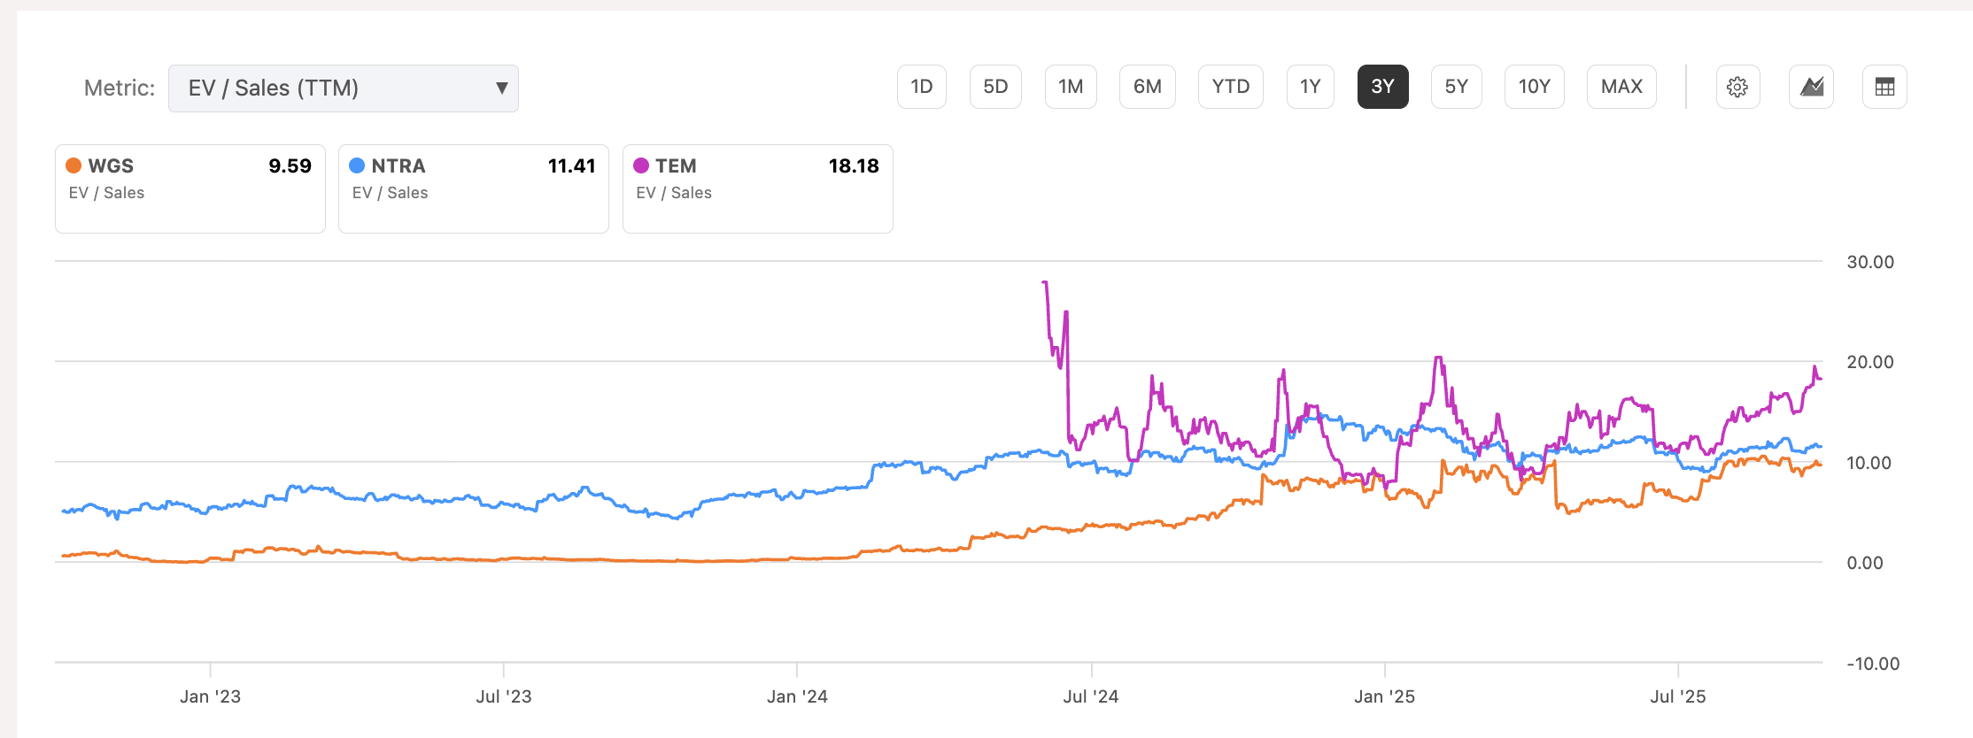
Task: Select the MAX time range button
Action: tap(1621, 87)
